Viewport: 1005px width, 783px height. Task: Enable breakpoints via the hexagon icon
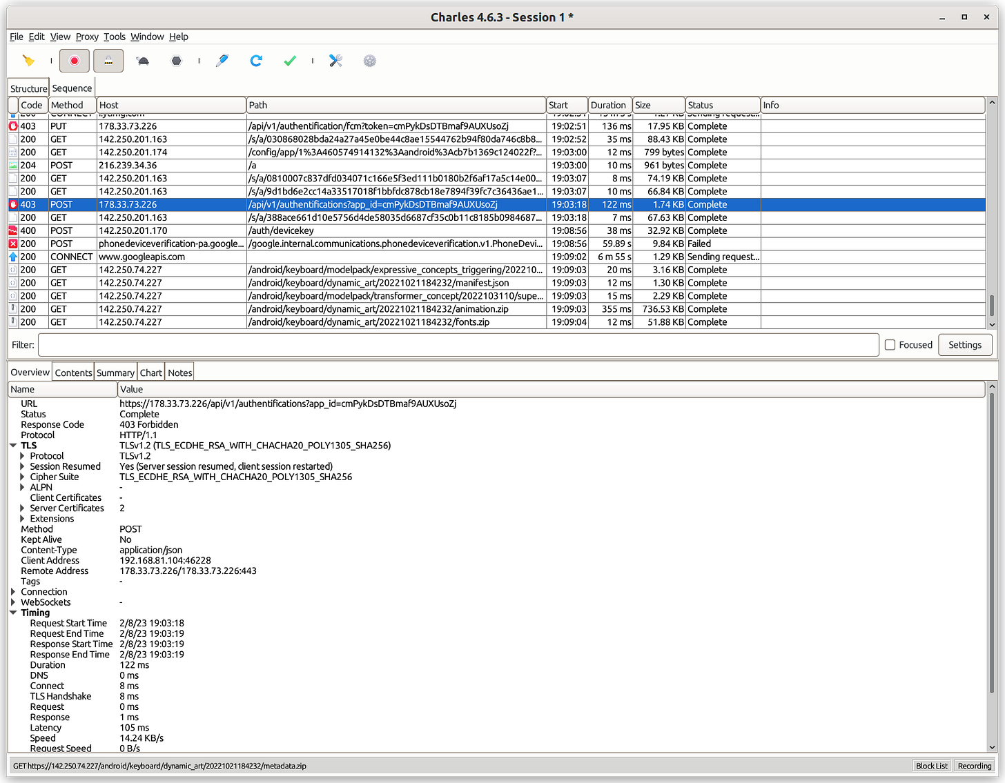[x=176, y=61]
